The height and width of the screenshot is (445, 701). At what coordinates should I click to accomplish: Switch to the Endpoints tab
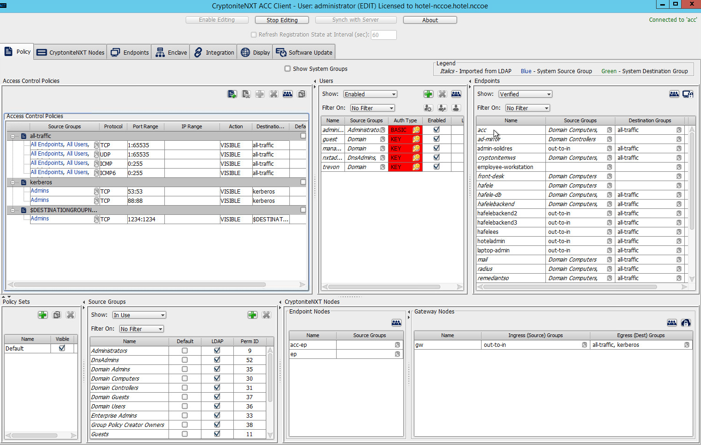(x=130, y=52)
